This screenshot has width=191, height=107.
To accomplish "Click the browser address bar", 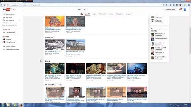I will click(x=84, y=5).
